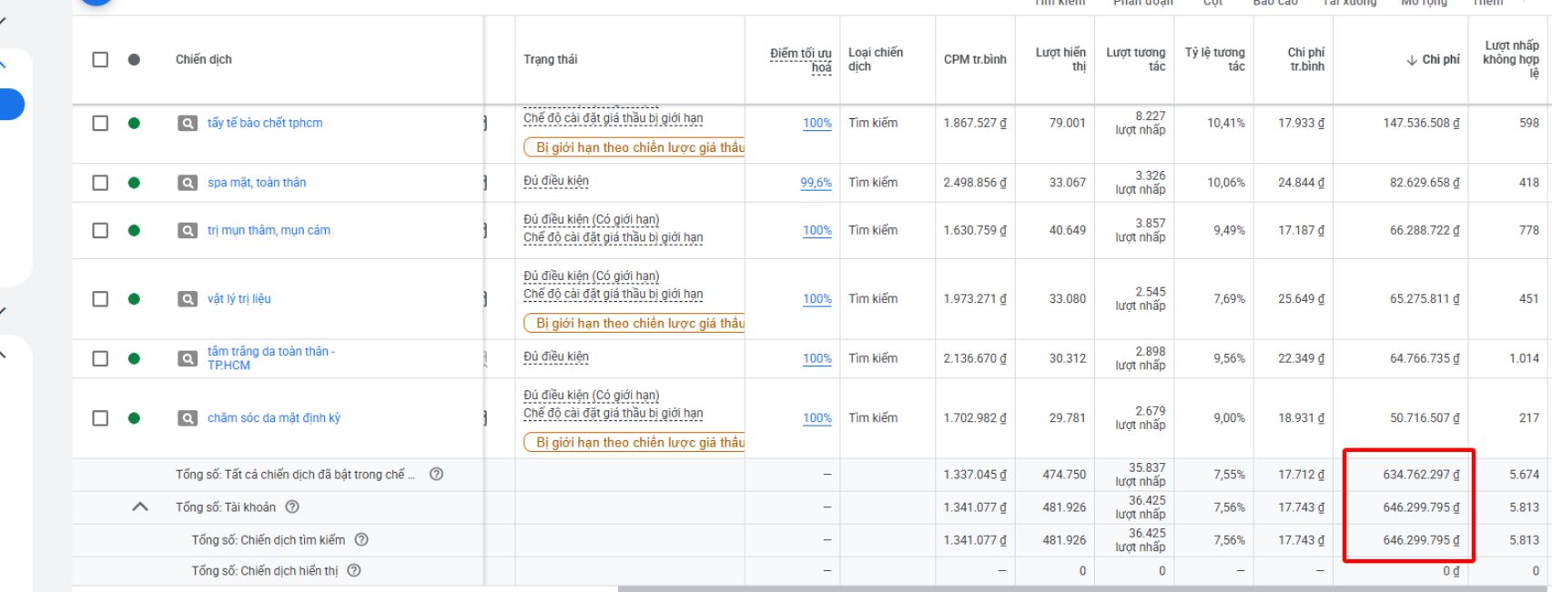The image size is (1552, 592).
Task: Click interaction rate 10,41%
Action: [1226, 123]
